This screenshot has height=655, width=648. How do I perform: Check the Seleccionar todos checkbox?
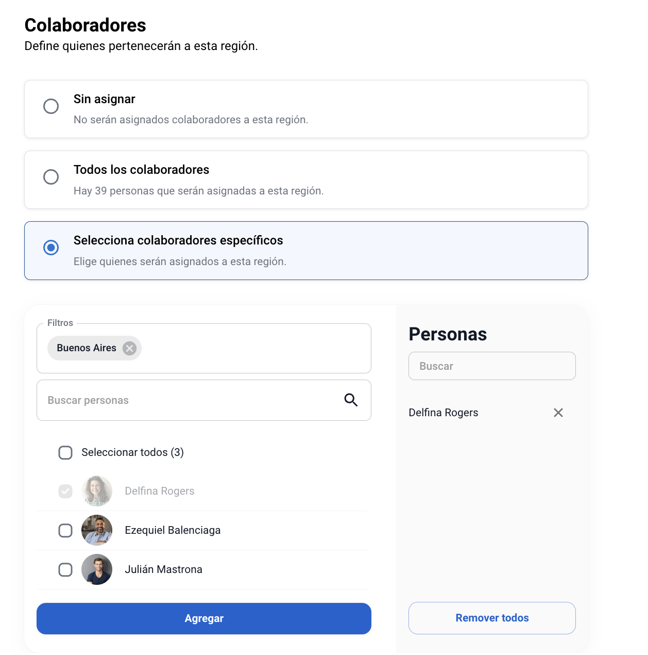tap(65, 452)
